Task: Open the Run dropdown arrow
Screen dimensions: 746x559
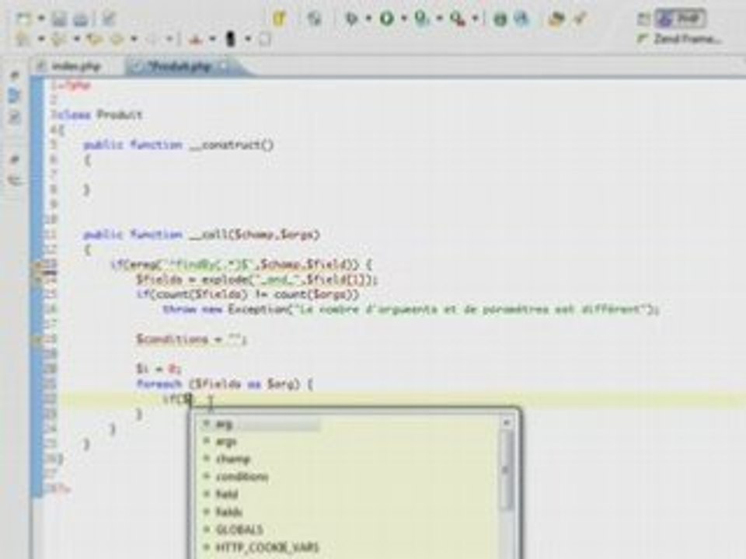Action: (404, 19)
